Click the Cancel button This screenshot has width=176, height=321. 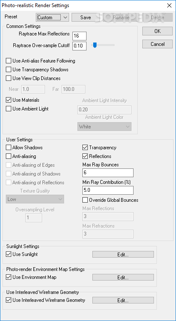pyautogui.click(x=157, y=44)
